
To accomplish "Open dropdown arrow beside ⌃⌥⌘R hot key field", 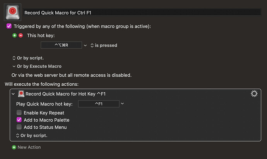I will click(85, 45).
